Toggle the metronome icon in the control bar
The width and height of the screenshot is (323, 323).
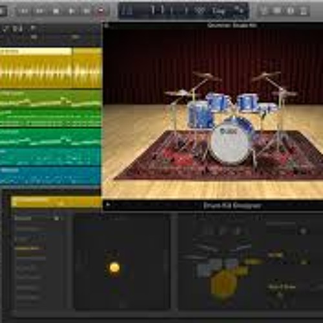pos(304,10)
